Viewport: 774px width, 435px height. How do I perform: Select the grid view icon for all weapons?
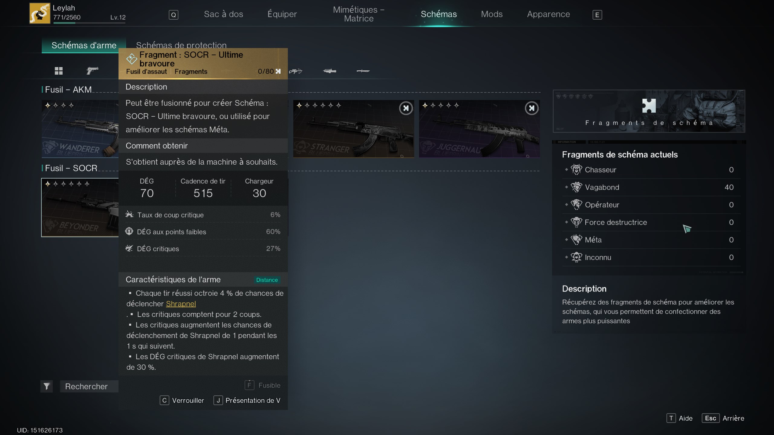tap(58, 71)
